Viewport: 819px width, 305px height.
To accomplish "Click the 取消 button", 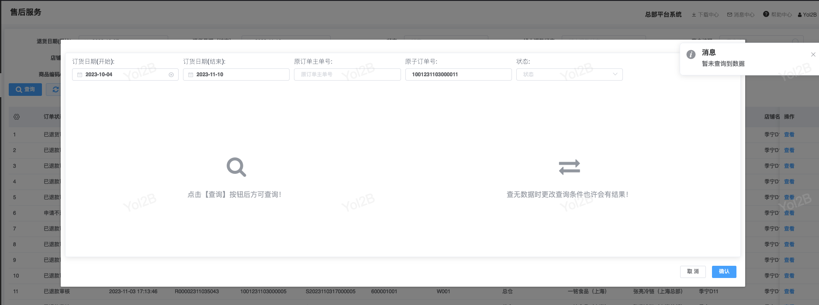I will 693,271.
